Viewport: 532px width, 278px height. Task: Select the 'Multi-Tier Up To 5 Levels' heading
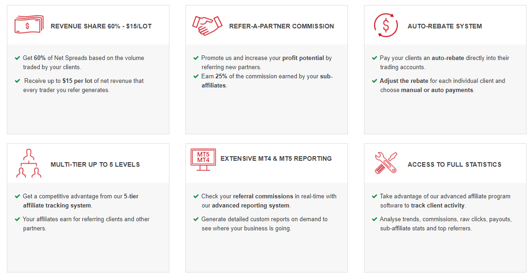click(x=95, y=164)
